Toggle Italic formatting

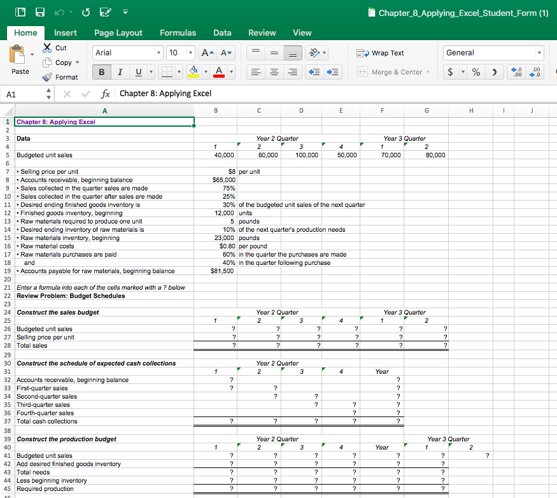pyautogui.click(x=119, y=72)
